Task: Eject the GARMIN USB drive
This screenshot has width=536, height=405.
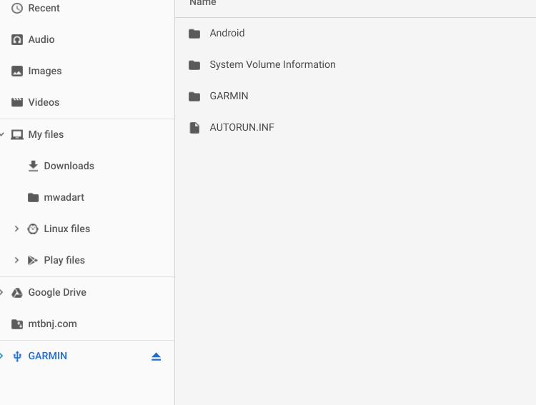Action: pyautogui.click(x=156, y=356)
